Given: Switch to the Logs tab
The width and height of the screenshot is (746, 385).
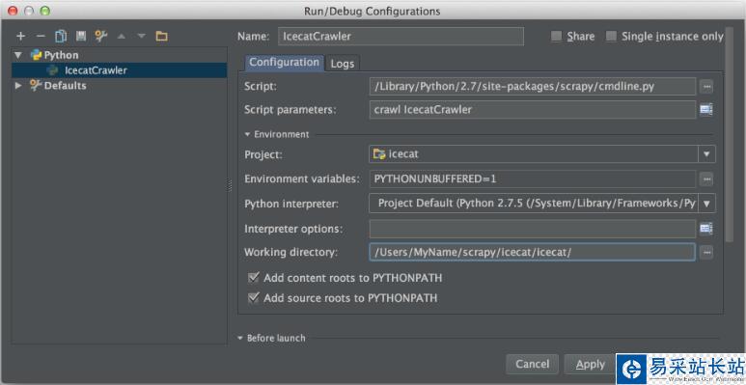Looking at the screenshot, I should click(343, 64).
